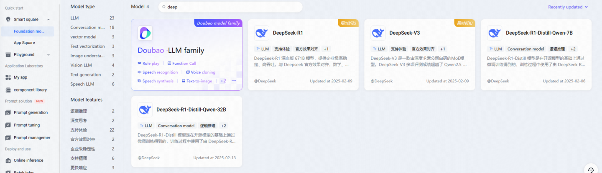Click the Prompt tuning icon
Screen dimensions: 602x173
tap(8, 125)
